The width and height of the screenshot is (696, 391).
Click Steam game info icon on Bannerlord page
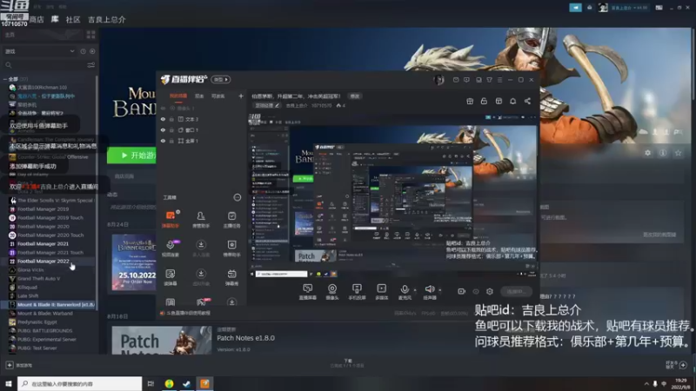(x=663, y=153)
